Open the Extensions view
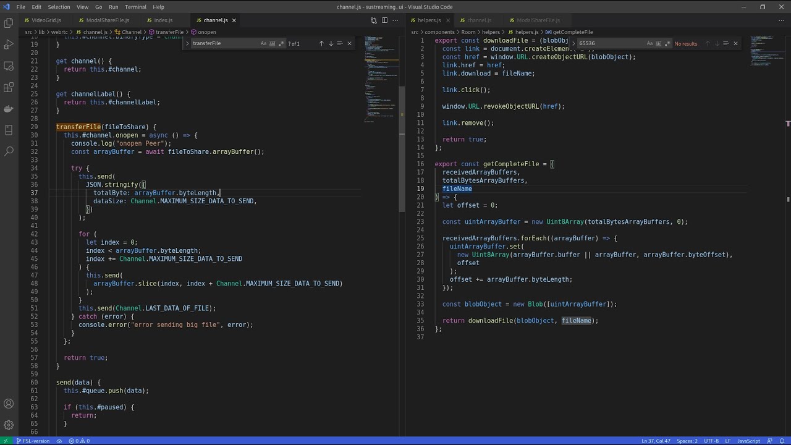Screen dimensions: 791x445 tap(9, 87)
